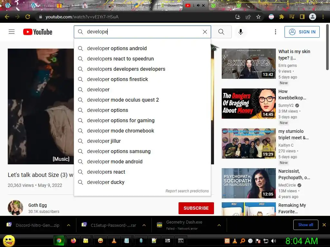Image resolution: width=330 pixels, height=247 pixels.
Task: Select suggestion 'developer options firestick'
Action: click(x=142, y=79)
